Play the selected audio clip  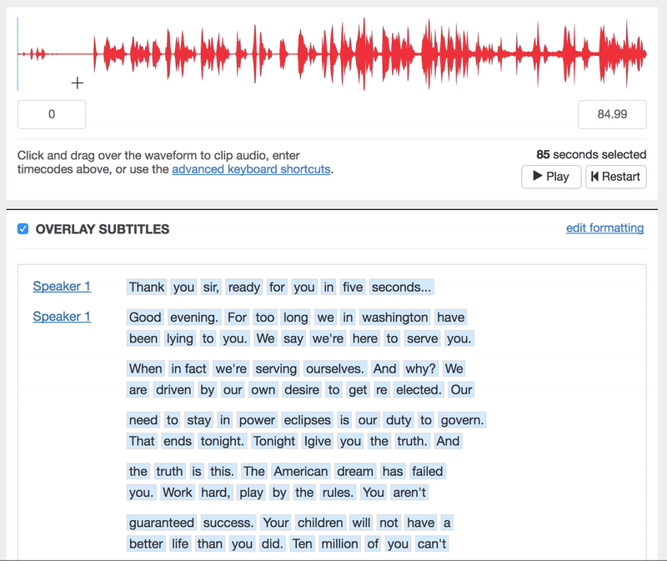(x=551, y=177)
